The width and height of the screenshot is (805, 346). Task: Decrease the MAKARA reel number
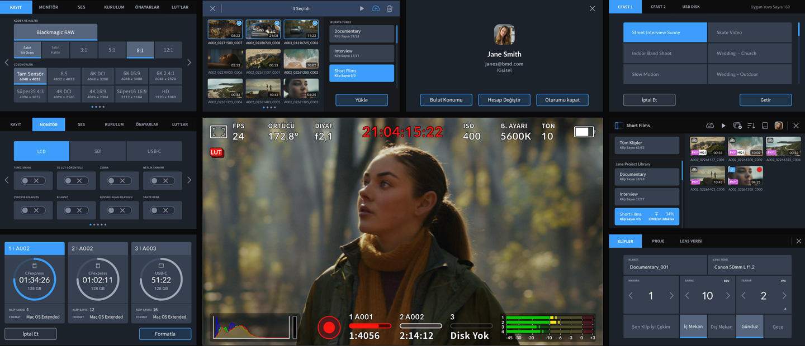click(631, 296)
